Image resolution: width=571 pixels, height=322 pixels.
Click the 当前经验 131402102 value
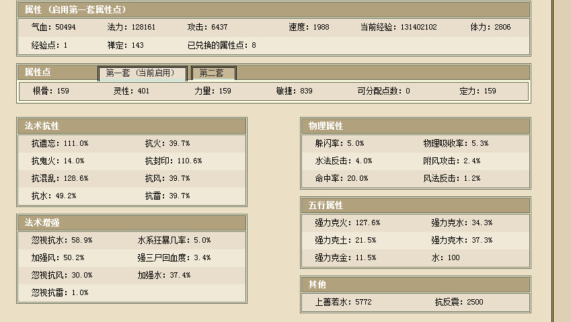[398, 28]
